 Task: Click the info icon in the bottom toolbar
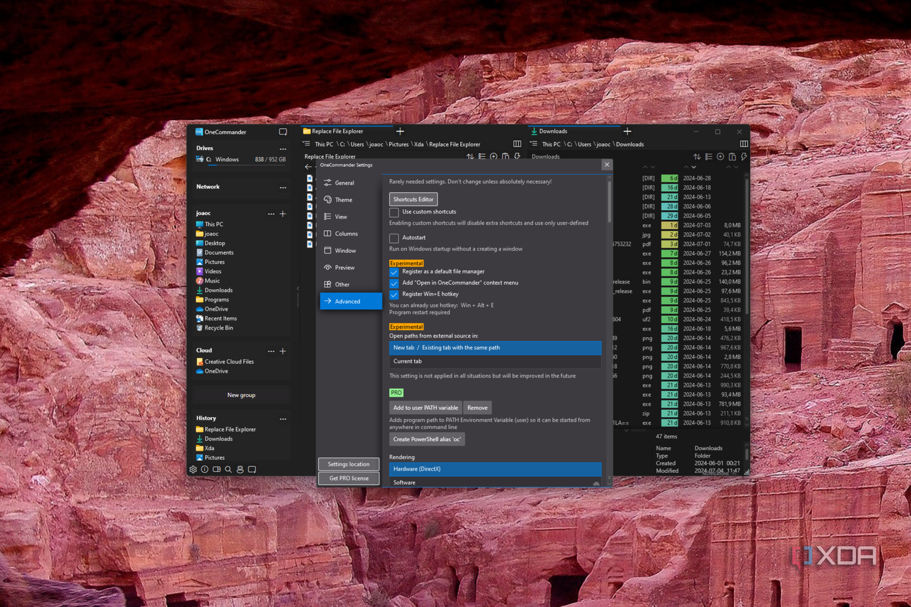click(x=204, y=469)
